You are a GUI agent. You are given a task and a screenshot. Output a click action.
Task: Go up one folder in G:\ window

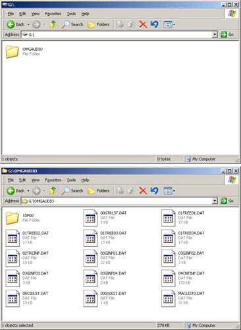[x=53, y=24]
